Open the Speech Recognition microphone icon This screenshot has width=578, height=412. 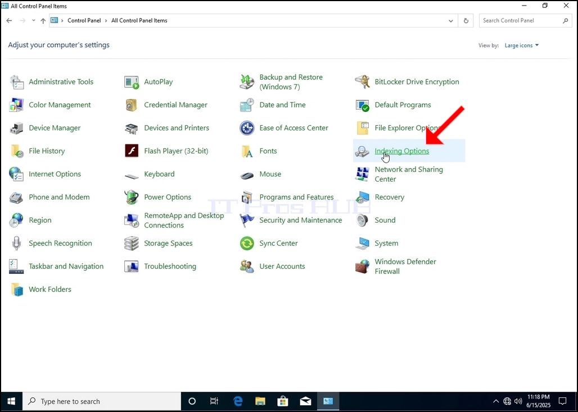click(x=17, y=243)
